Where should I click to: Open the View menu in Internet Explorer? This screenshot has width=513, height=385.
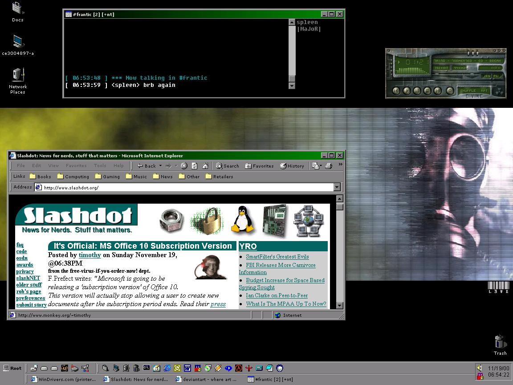click(53, 166)
